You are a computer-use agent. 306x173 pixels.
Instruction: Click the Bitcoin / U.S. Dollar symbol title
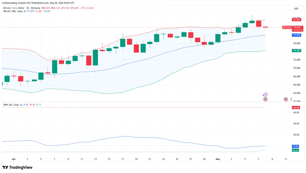point(14,8)
